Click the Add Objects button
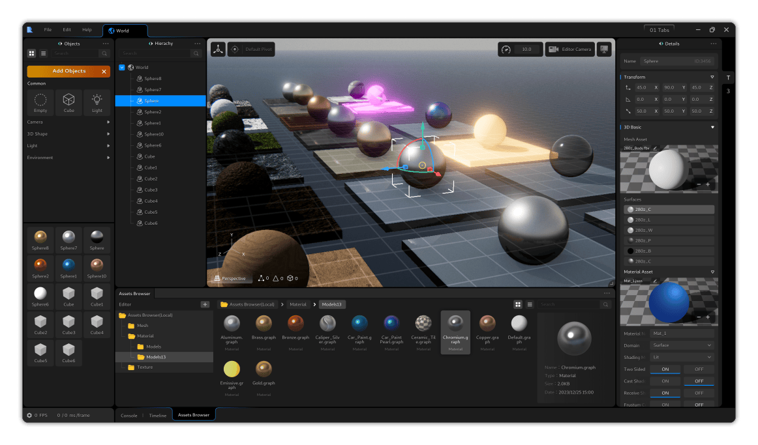This screenshot has width=758, height=445. click(68, 71)
